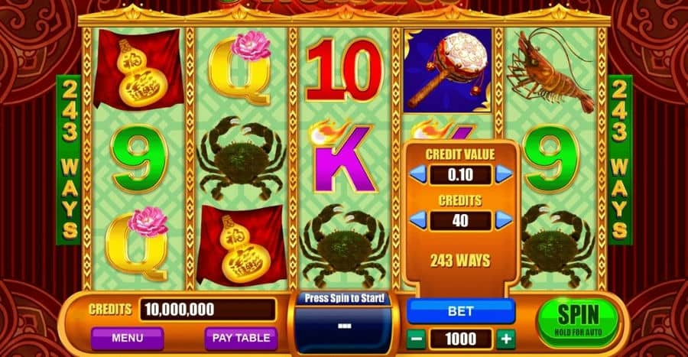The image size is (688, 357).
Task: Increase credits of 40 with right arrow
Action: 503,219
